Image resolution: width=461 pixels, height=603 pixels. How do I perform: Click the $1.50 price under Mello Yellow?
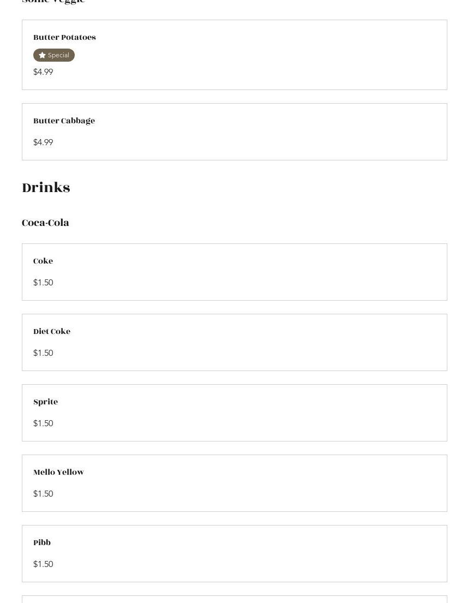(x=43, y=494)
